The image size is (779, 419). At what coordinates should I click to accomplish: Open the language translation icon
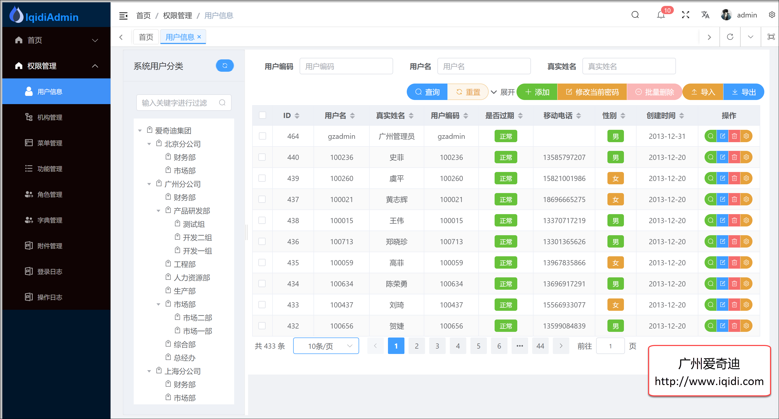coord(705,15)
